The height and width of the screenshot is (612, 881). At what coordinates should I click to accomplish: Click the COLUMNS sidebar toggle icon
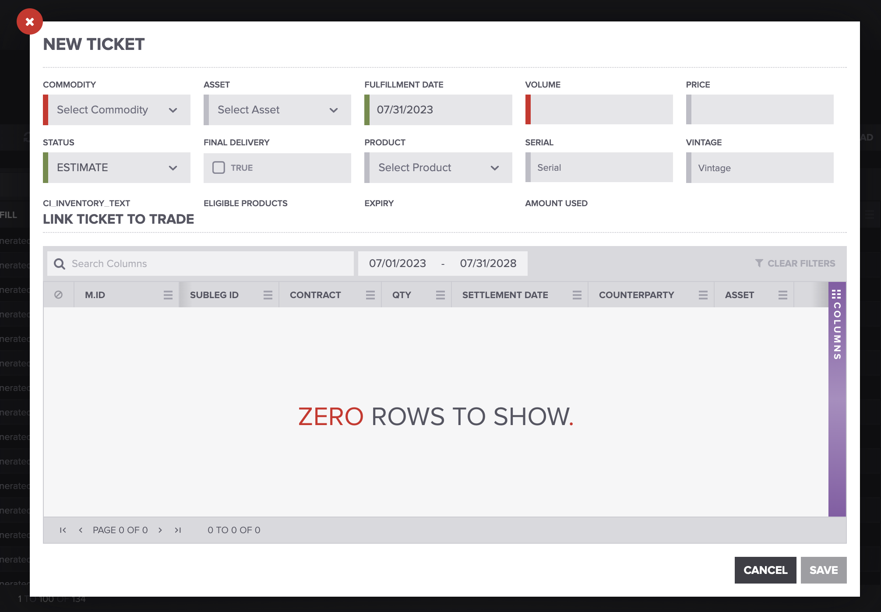pos(836,295)
